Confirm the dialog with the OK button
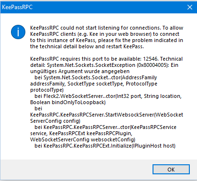Image resolution: width=197 pixels, height=181 pixels. pyautogui.click(x=171, y=170)
